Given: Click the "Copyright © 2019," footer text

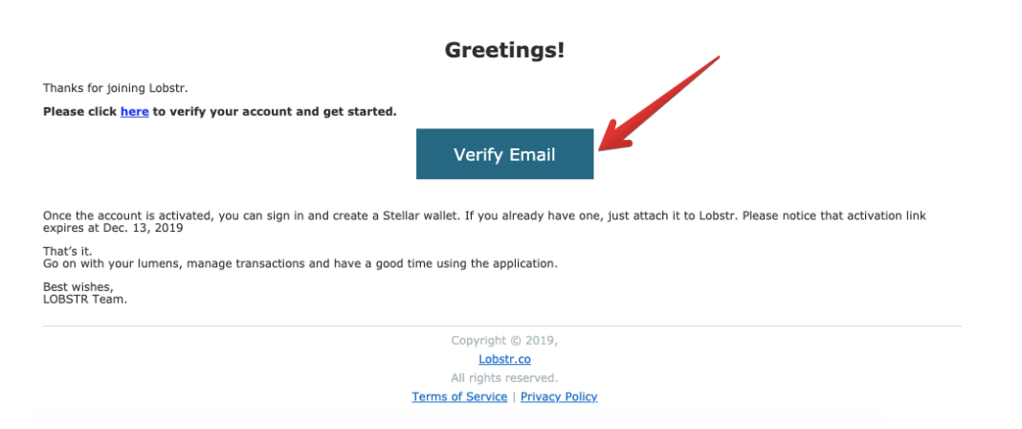Looking at the screenshot, I should (x=504, y=341).
